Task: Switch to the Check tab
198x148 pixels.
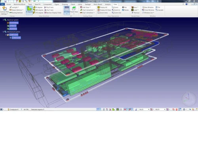Action: [x=73, y=4]
